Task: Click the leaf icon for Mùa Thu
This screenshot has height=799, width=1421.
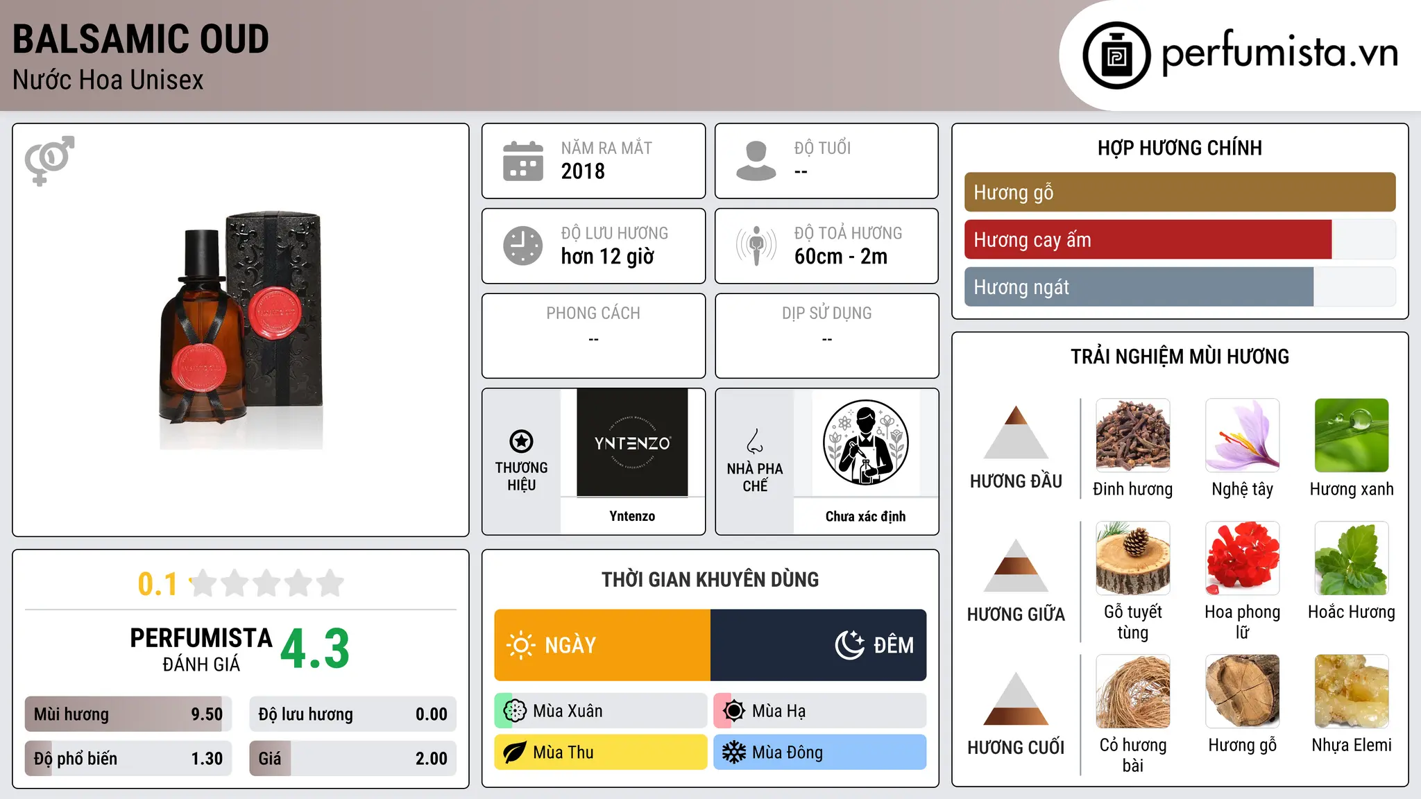Action: pos(515,753)
